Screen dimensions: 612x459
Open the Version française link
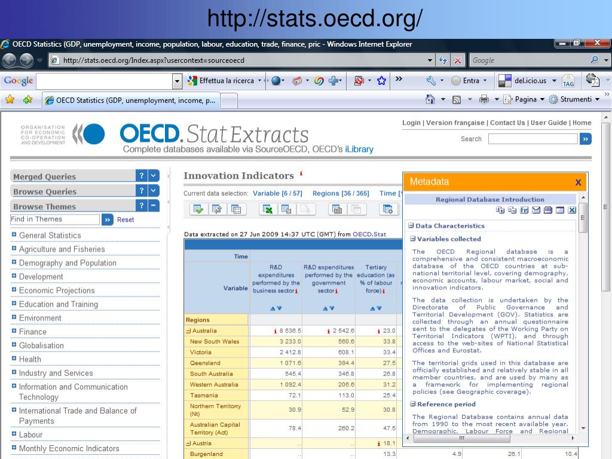(455, 123)
